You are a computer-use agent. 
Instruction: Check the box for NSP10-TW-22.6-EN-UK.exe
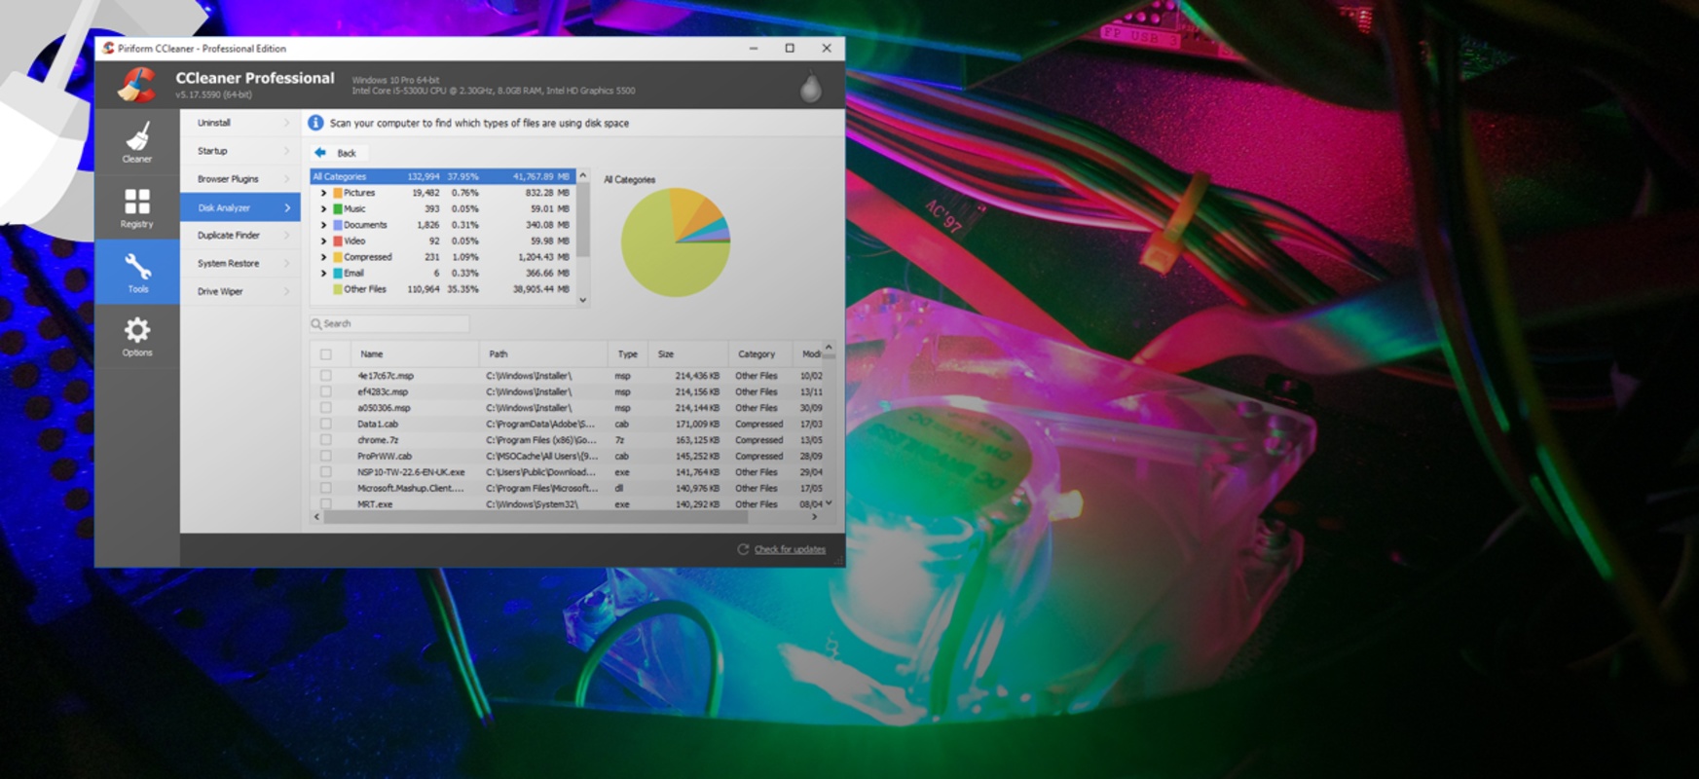[326, 472]
